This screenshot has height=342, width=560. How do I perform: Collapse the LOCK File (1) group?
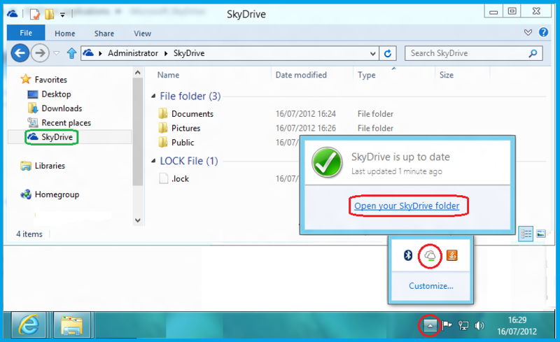click(153, 161)
